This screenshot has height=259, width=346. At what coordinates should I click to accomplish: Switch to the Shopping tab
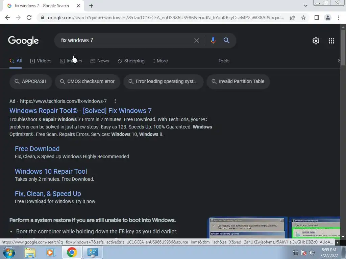click(131, 61)
